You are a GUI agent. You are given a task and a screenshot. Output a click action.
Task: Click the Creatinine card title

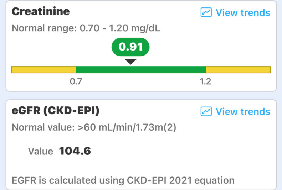click(x=41, y=11)
